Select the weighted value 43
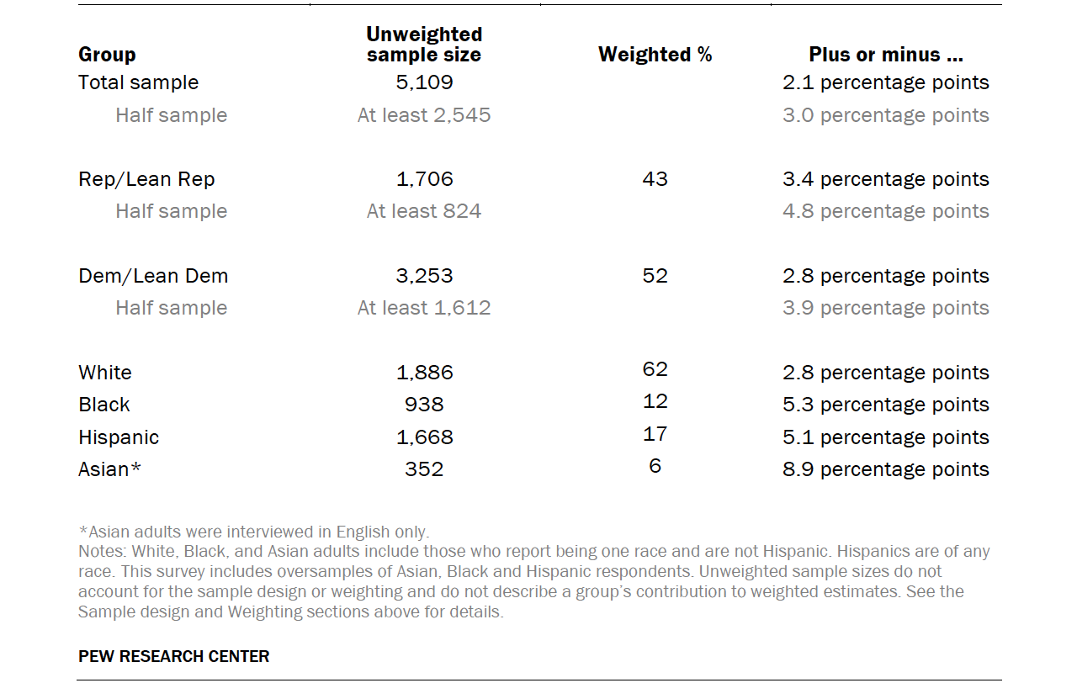Image resolution: width=1077 pixels, height=683 pixels. pyautogui.click(x=655, y=179)
